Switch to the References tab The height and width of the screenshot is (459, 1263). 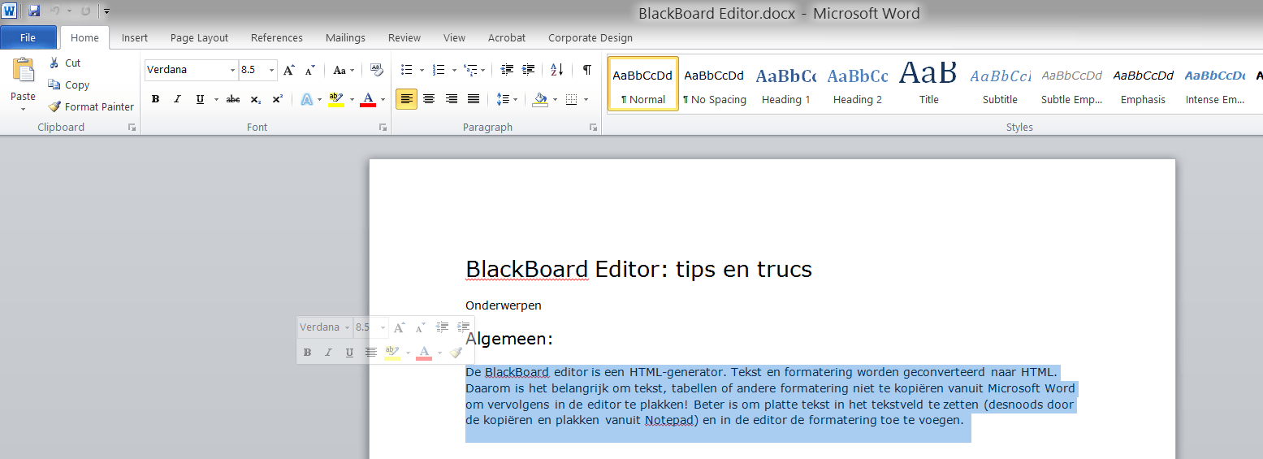[x=277, y=37]
